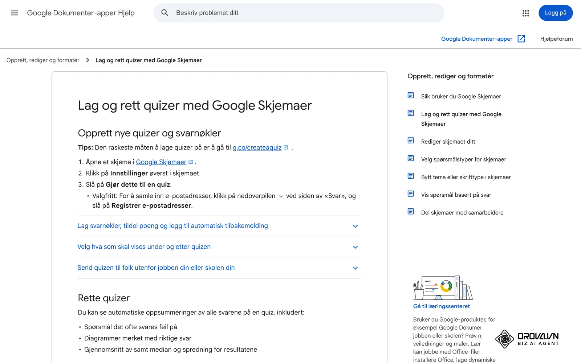
Task: Click Lag og rett quizer sidebar entry
Action: coord(461,119)
